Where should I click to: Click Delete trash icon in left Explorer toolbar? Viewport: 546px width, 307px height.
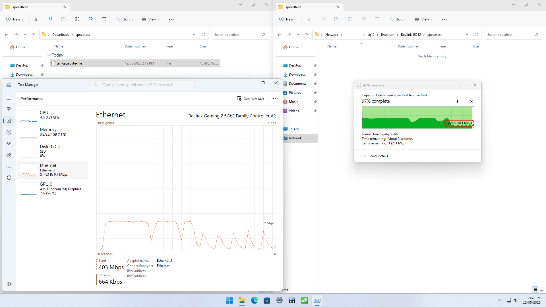(x=104, y=19)
